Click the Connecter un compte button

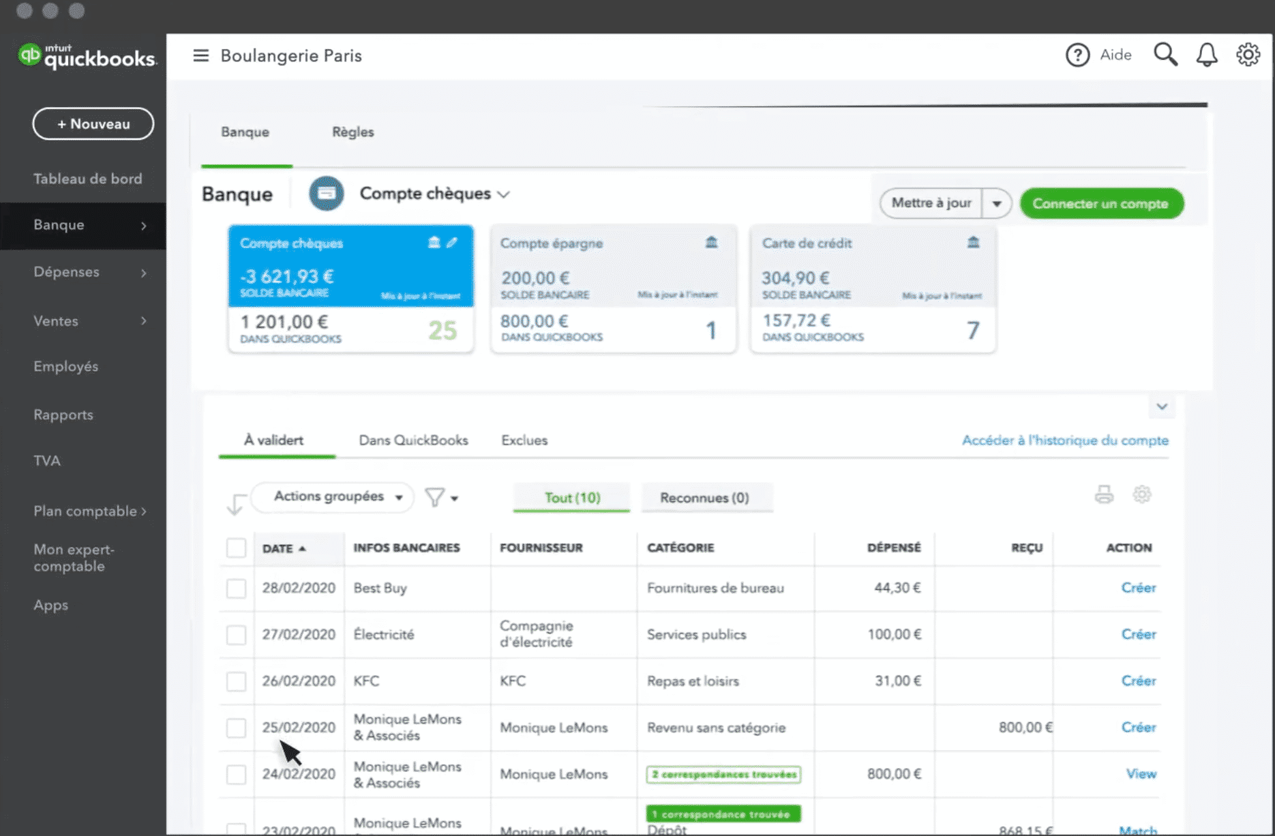(1101, 203)
